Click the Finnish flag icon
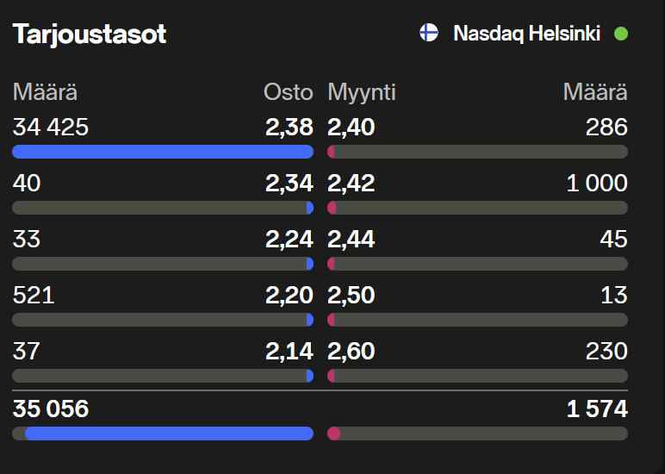Screen dimensions: 665x474 (x=428, y=34)
